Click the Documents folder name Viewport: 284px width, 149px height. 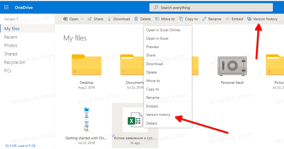pos(135,83)
